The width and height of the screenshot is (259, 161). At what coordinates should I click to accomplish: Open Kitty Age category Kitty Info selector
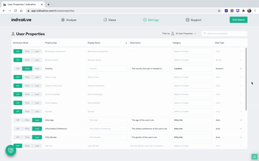(x=192, y=120)
